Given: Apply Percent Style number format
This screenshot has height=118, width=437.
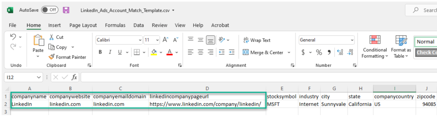Looking at the screenshot, I should pyautogui.click(x=319, y=52).
